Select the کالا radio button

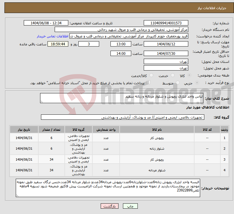pos(189,75)
